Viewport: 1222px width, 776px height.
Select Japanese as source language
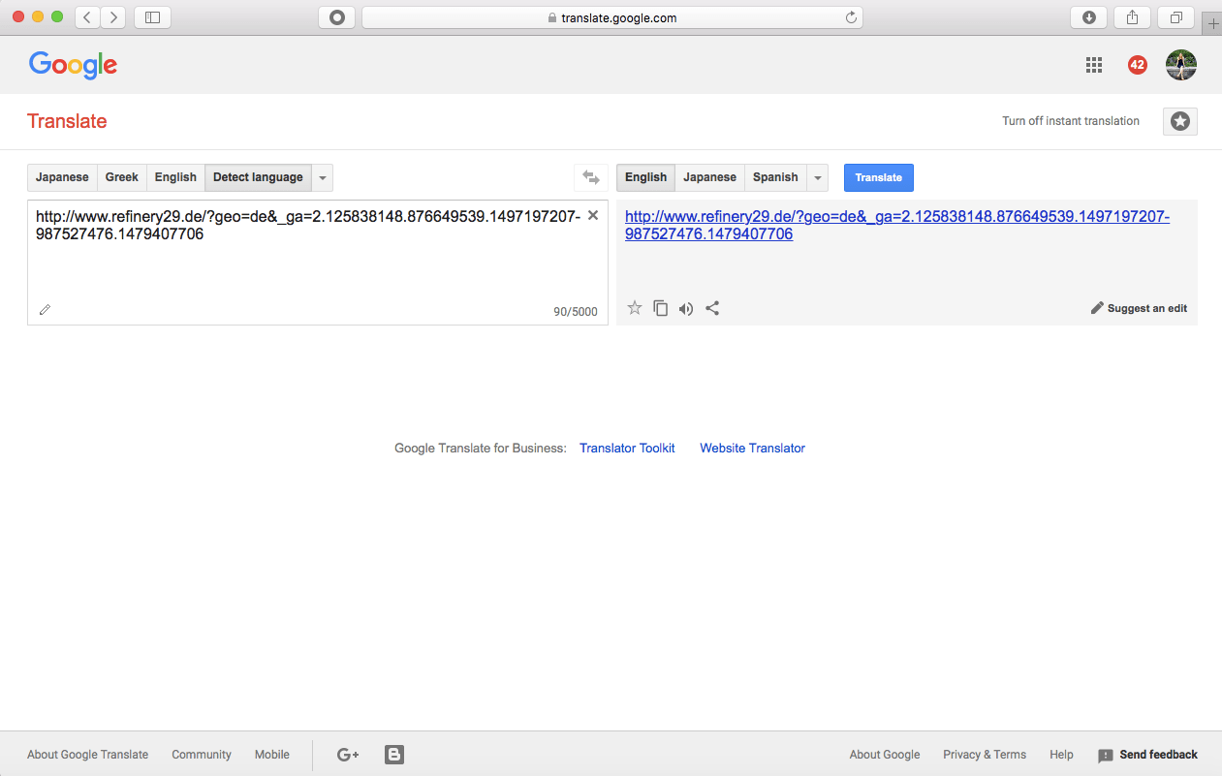click(62, 177)
